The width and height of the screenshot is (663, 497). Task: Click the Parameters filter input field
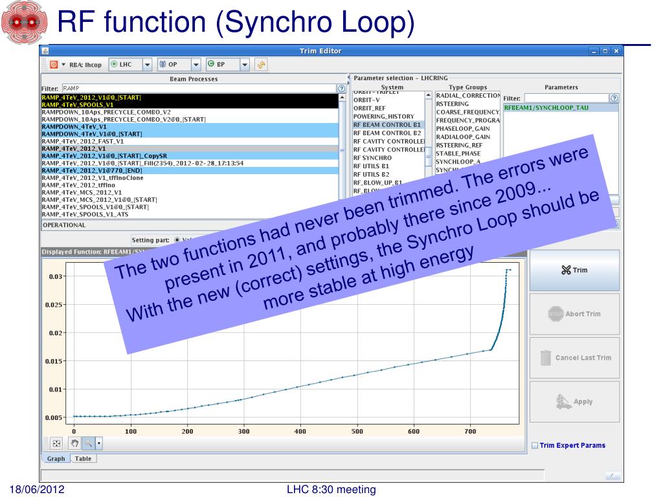point(567,98)
